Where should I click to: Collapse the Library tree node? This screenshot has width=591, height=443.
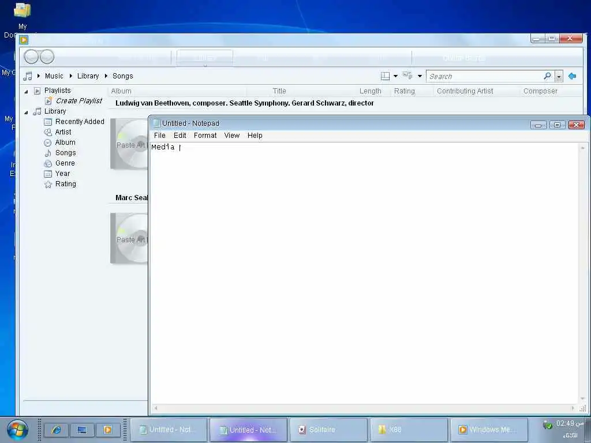[x=26, y=112]
